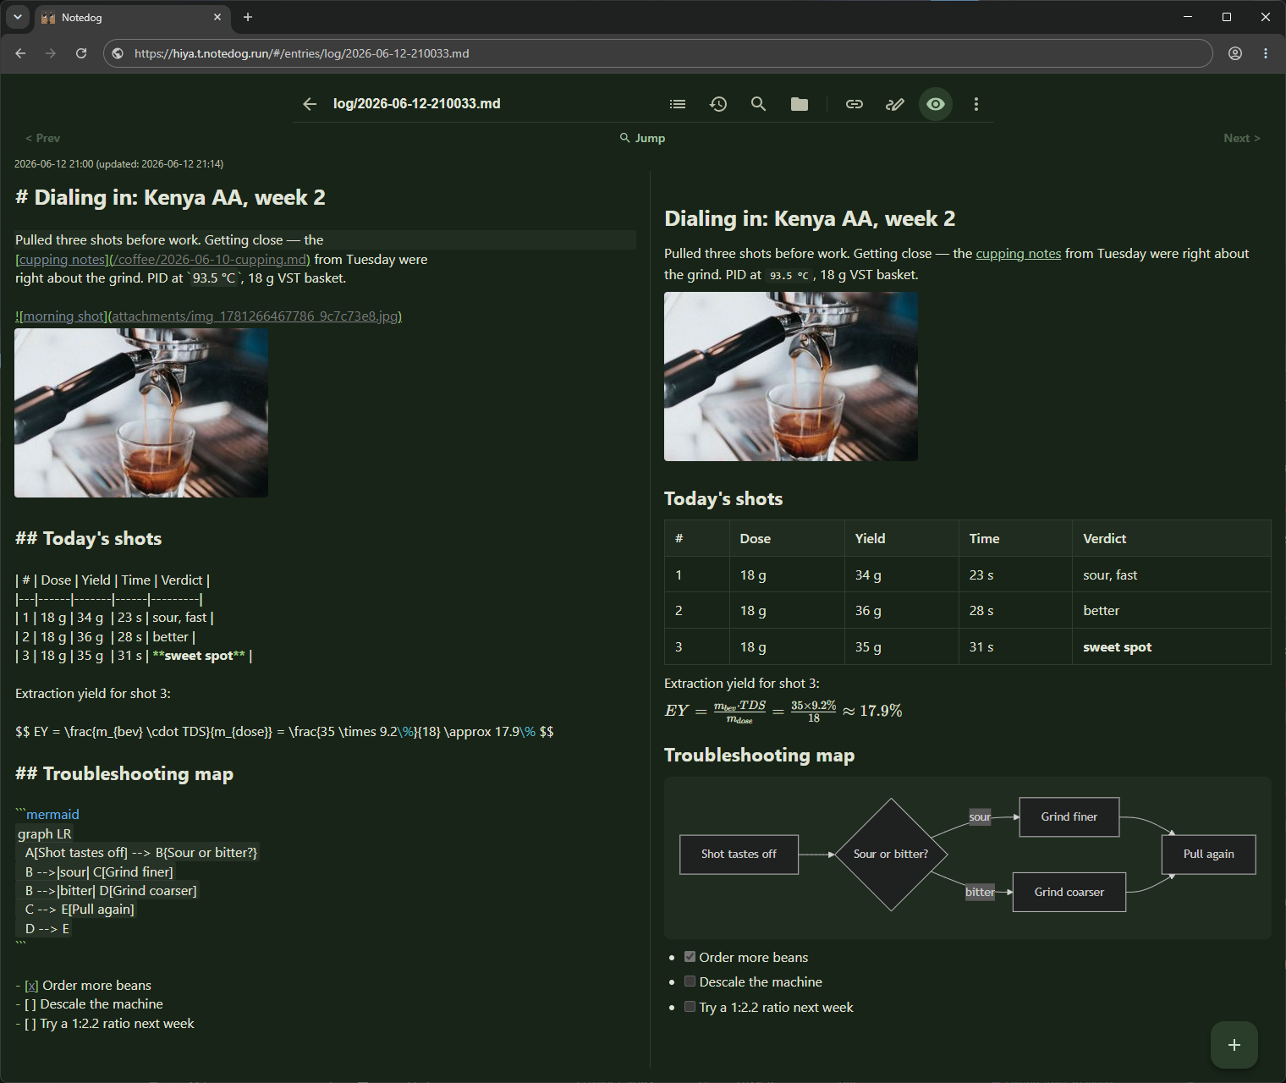Click the 'mermaid' code fence label
The image size is (1286, 1083).
pos(52,815)
